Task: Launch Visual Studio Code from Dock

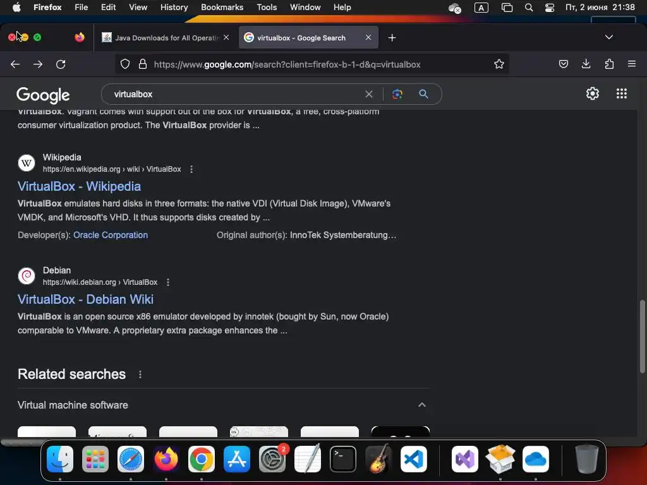Action: click(x=413, y=459)
